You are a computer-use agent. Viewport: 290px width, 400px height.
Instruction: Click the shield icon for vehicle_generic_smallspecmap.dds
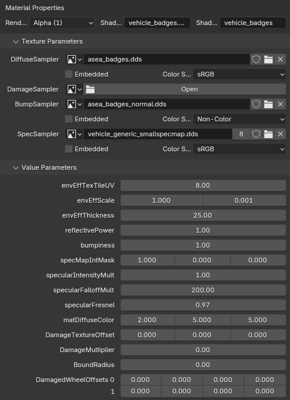tap(256, 134)
